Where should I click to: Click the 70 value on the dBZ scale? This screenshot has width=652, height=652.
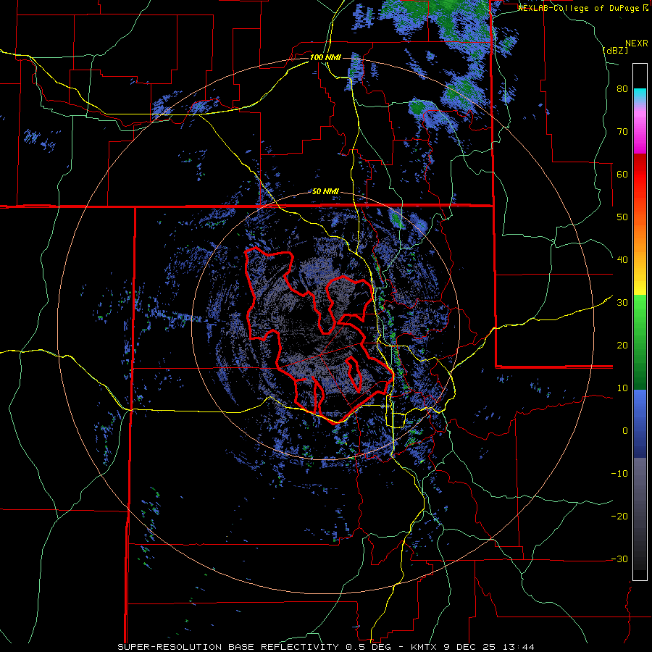(622, 132)
